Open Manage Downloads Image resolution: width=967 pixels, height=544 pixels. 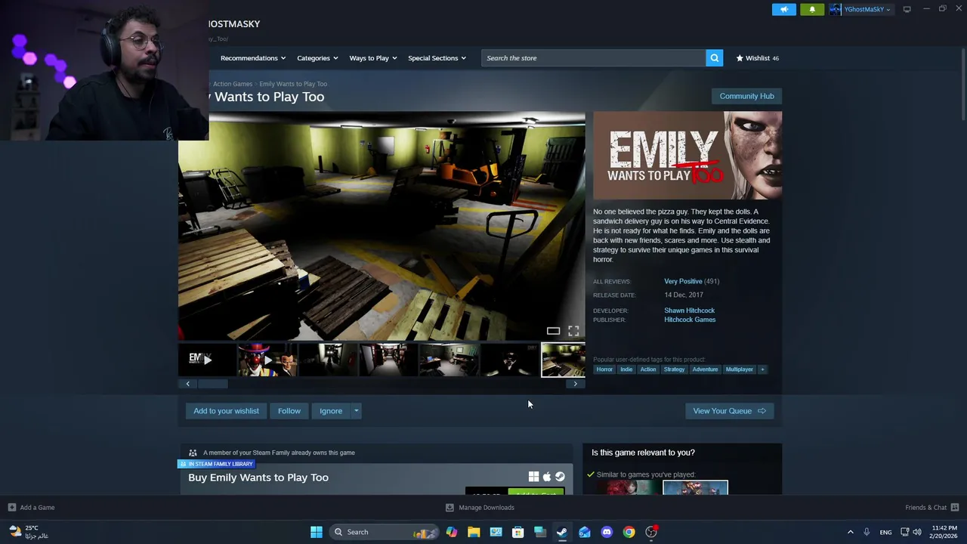point(480,508)
